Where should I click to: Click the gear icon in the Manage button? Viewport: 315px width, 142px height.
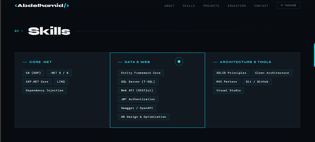[282, 5]
